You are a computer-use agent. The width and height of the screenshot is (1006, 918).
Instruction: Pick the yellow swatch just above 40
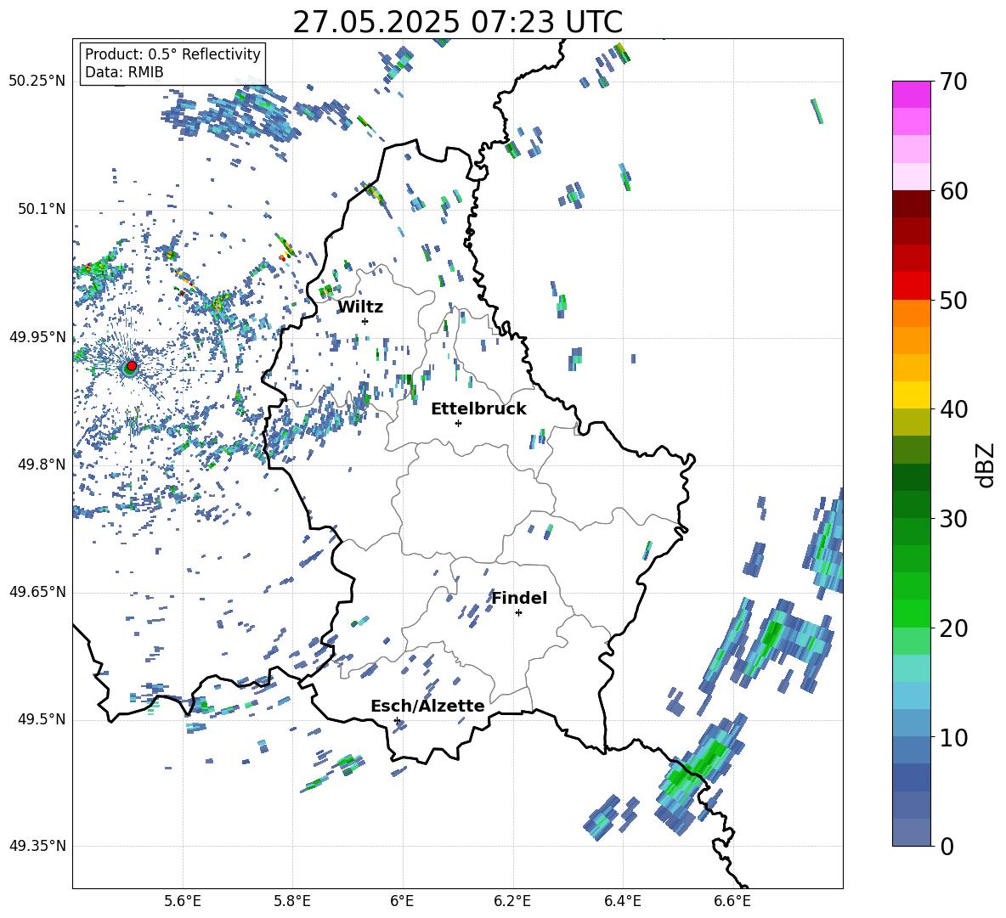click(x=912, y=395)
